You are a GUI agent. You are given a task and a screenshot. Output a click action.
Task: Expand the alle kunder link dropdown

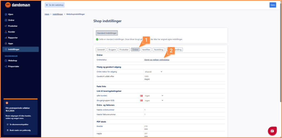pyautogui.click(x=154, y=96)
